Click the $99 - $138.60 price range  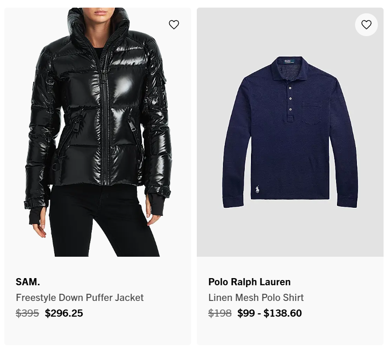pyautogui.click(x=269, y=313)
